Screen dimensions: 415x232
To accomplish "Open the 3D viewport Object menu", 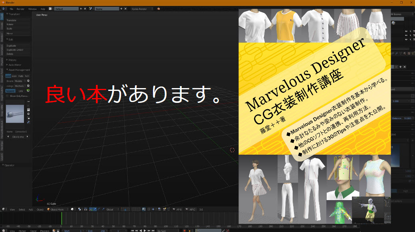I will (x=40, y=210).
